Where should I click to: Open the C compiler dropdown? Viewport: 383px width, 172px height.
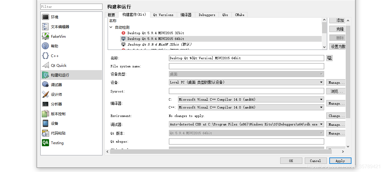[x=251, y=99]
